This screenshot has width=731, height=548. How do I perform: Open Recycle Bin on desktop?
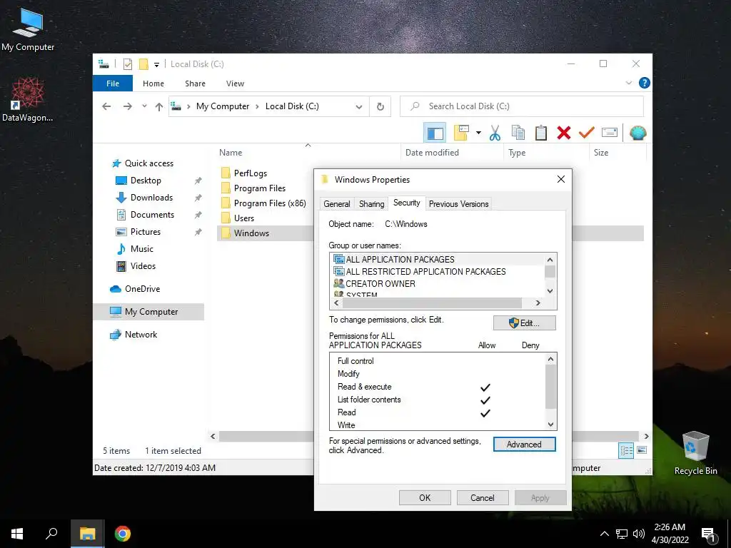pos(695,453)
